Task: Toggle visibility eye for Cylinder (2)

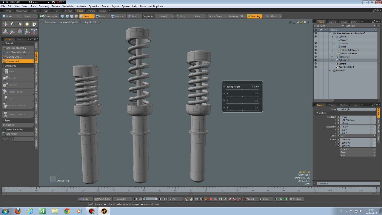Action: click(315, 57)
